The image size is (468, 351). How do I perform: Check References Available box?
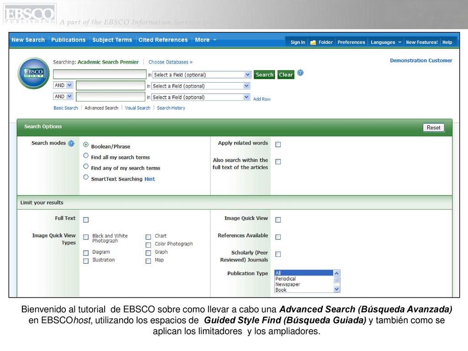tap(278, 237)
